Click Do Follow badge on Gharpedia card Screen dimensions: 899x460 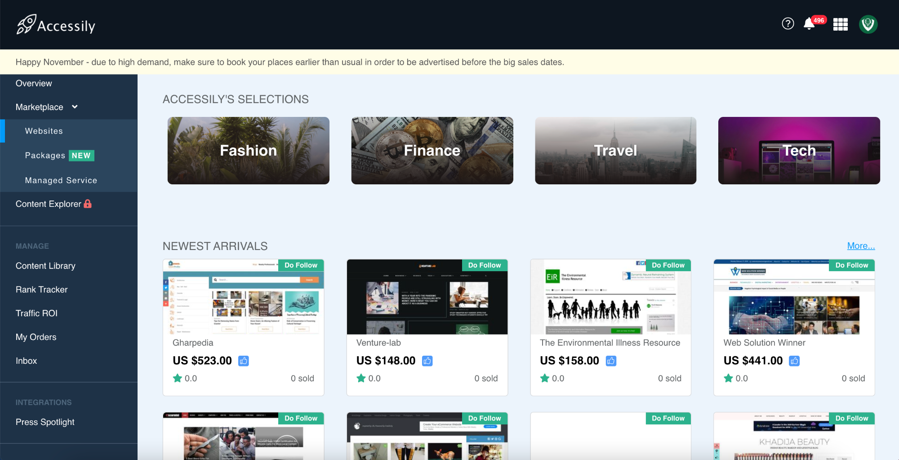click(x=301, y=265)
